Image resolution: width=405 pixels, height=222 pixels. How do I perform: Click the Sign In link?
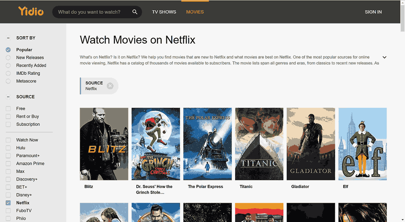click(x=373, y=12)
